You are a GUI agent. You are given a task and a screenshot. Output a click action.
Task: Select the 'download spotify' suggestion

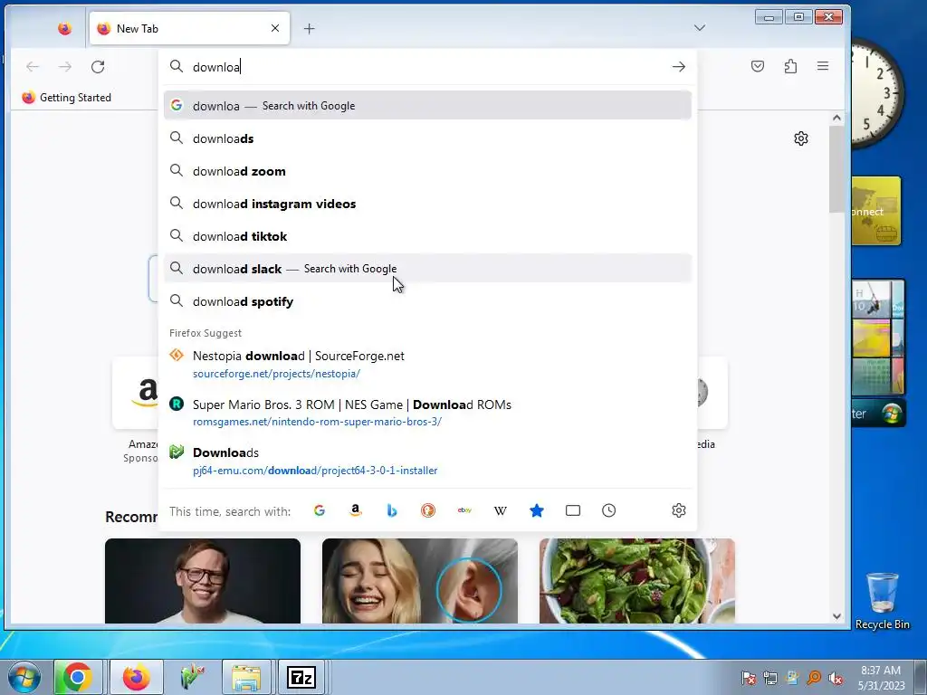[427, 301]
